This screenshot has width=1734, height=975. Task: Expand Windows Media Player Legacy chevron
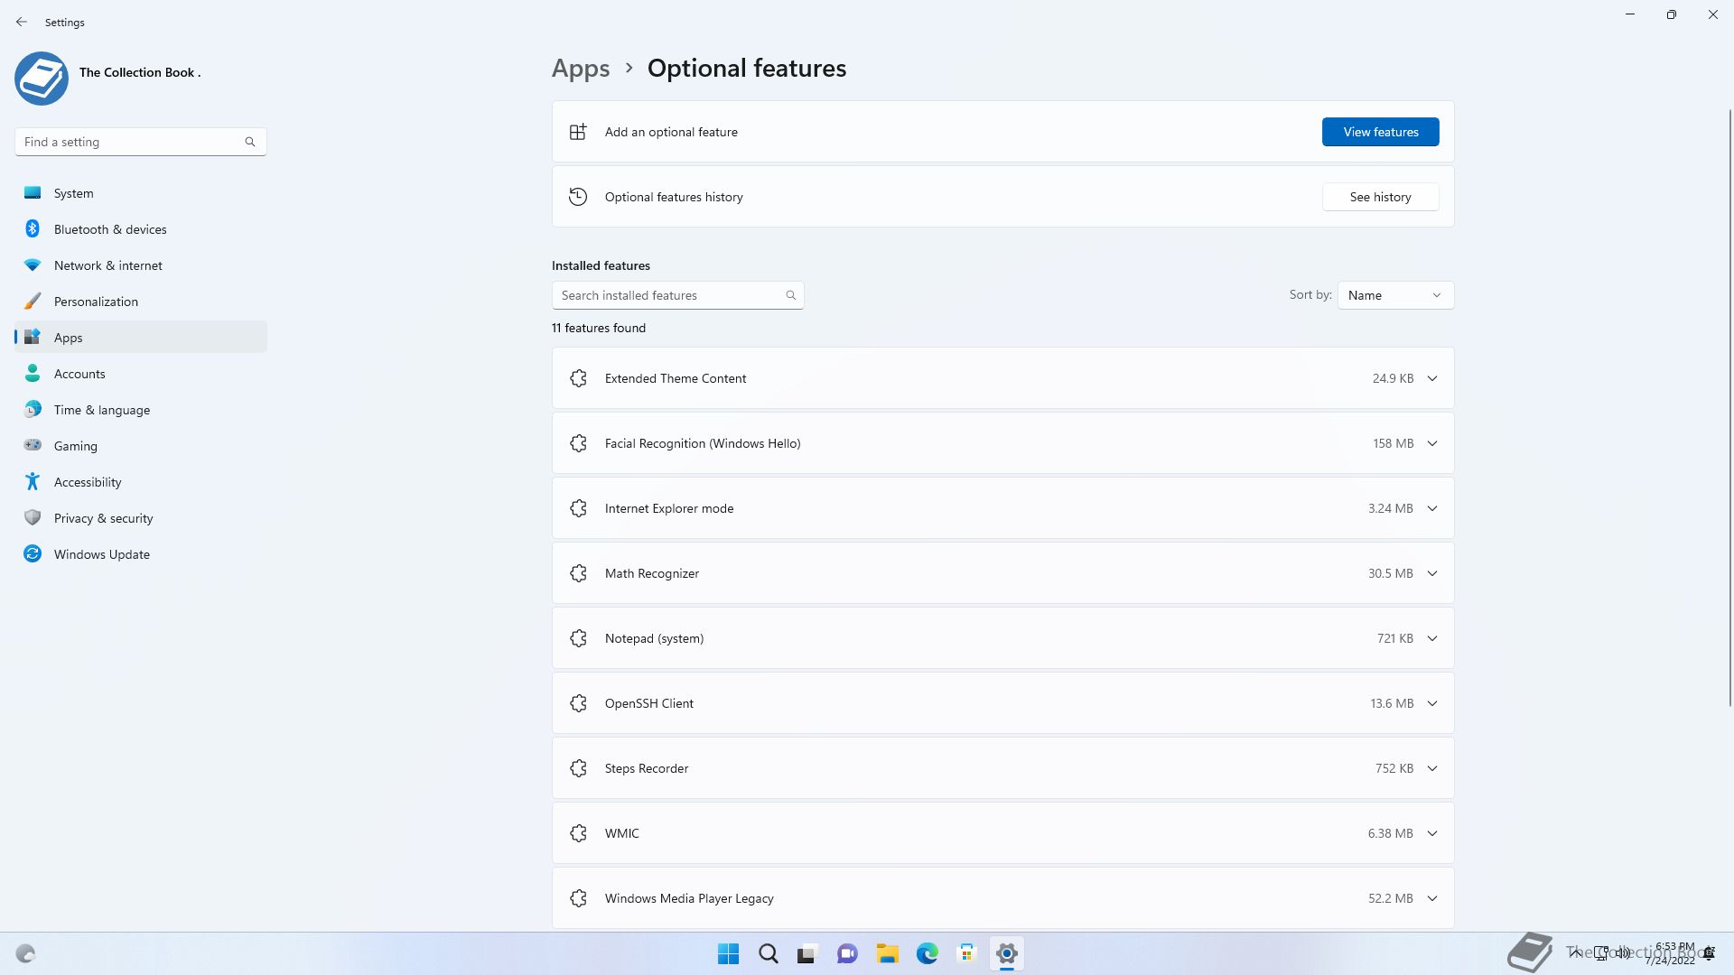[x=1432, y=898]
